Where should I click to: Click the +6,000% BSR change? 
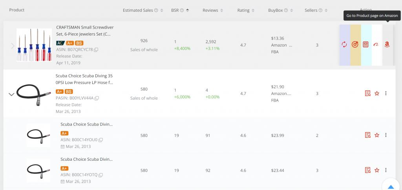pos(182,97)
